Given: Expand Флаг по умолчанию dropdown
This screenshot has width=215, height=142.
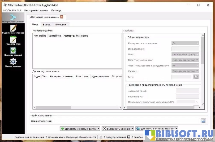Looking at the screenshot, I should tap(185, 60).
